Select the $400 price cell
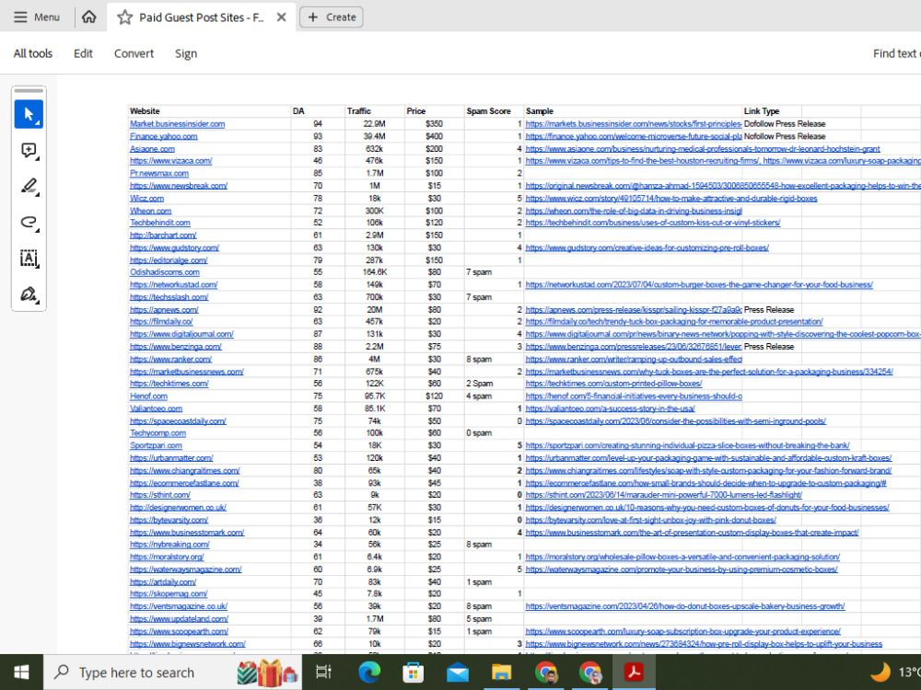Viewport: 921px width, 690px height. coord(434,136)
